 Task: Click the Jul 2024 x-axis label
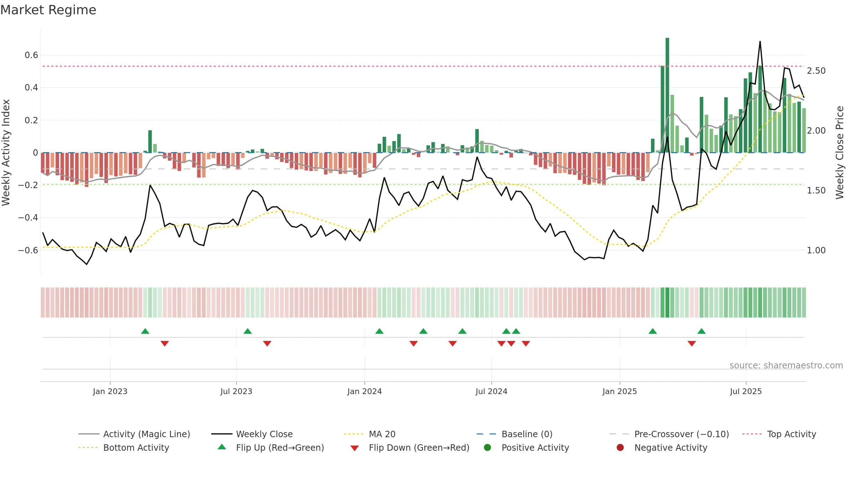tap(491, 391)
